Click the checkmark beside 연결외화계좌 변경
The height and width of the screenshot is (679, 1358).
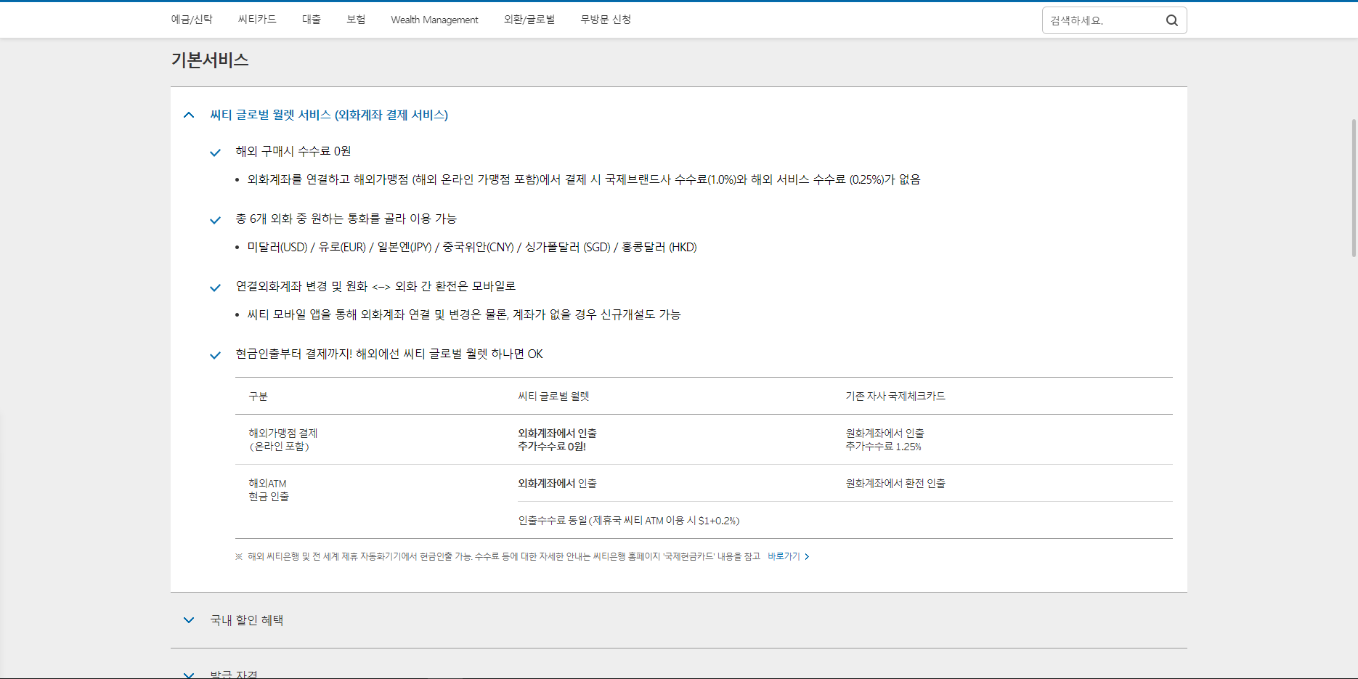pyautogui.click(x=215, y=288)
